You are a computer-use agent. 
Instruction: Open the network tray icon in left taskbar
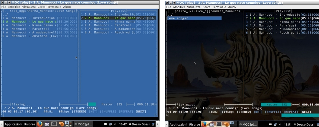click(x=110, y=124)
